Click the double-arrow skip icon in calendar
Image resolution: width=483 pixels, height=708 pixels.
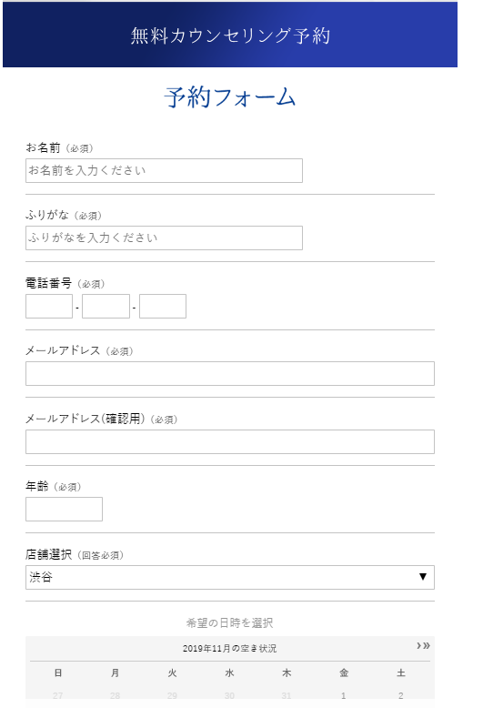click(x=426, y=646)
